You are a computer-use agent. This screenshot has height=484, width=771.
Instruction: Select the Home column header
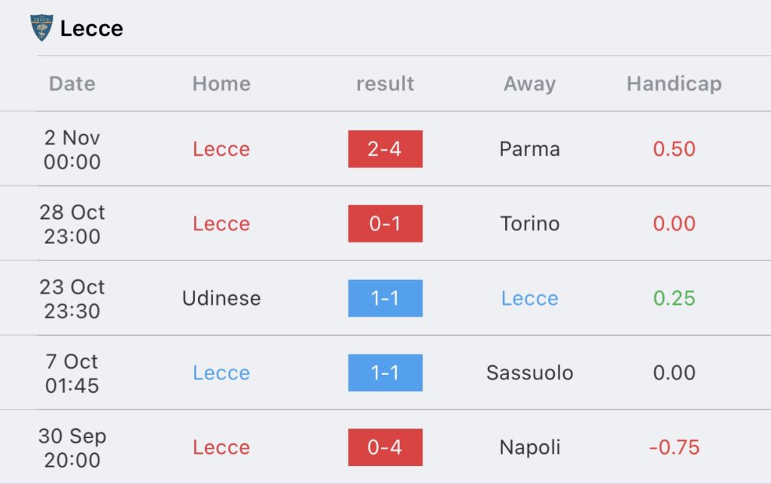(x=221, y=84)
